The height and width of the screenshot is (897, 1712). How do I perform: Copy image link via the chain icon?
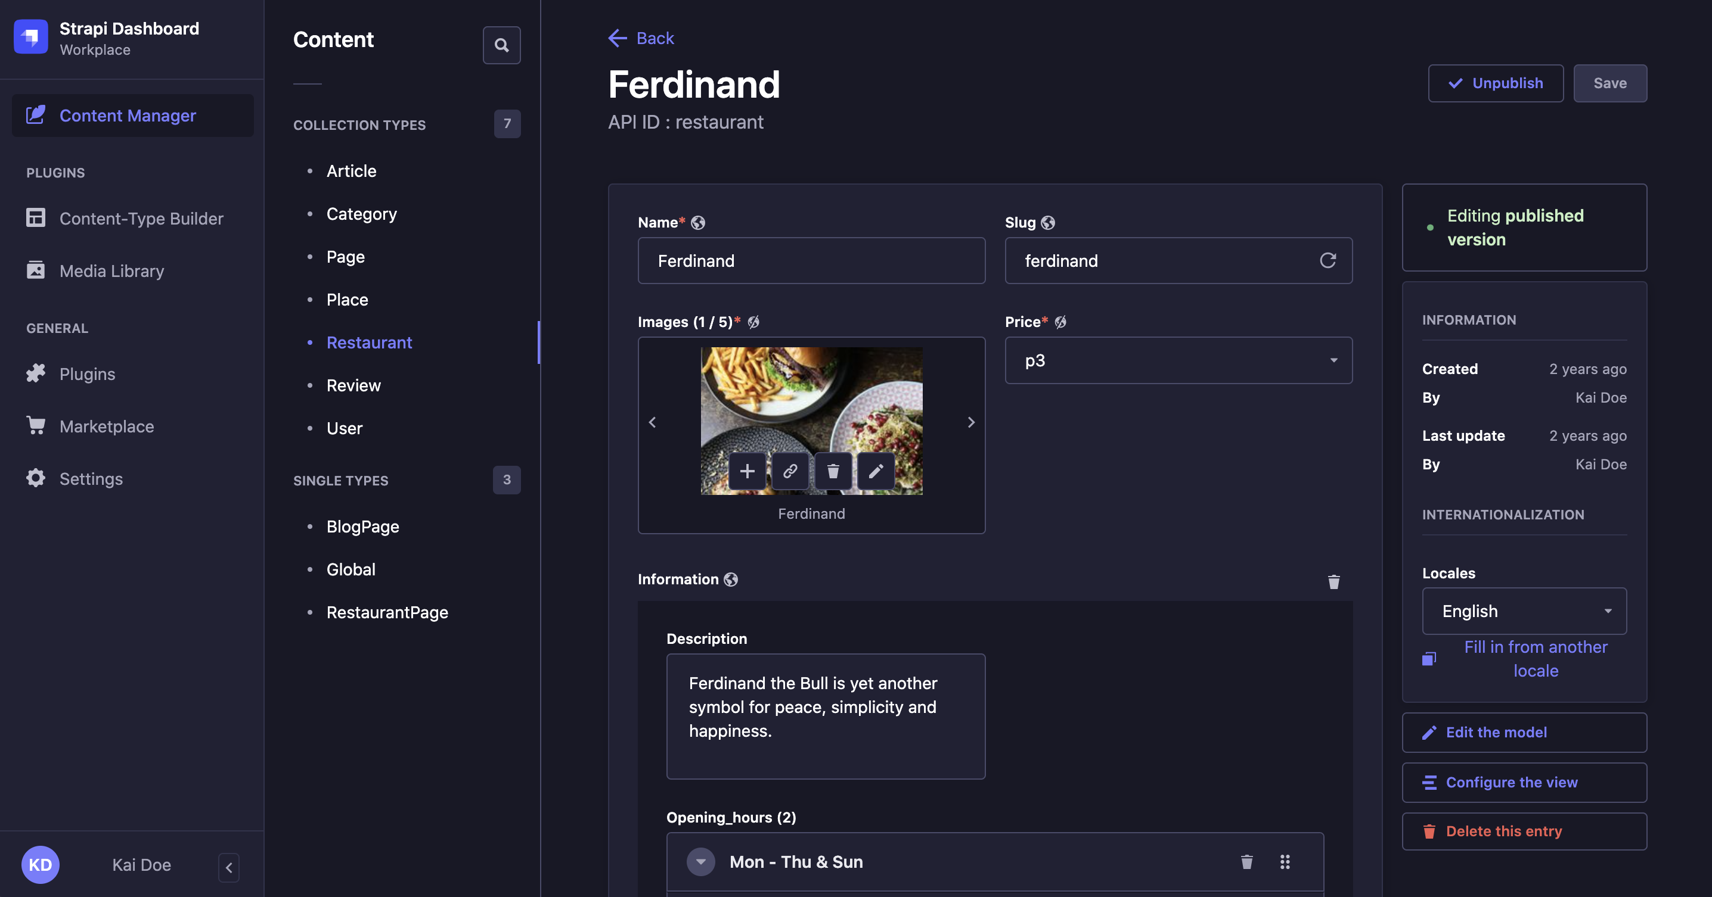click(790, 471)
